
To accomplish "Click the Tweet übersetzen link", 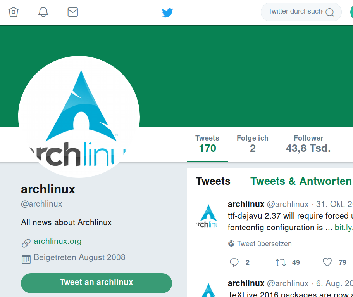I will click(x=264, y=243).
